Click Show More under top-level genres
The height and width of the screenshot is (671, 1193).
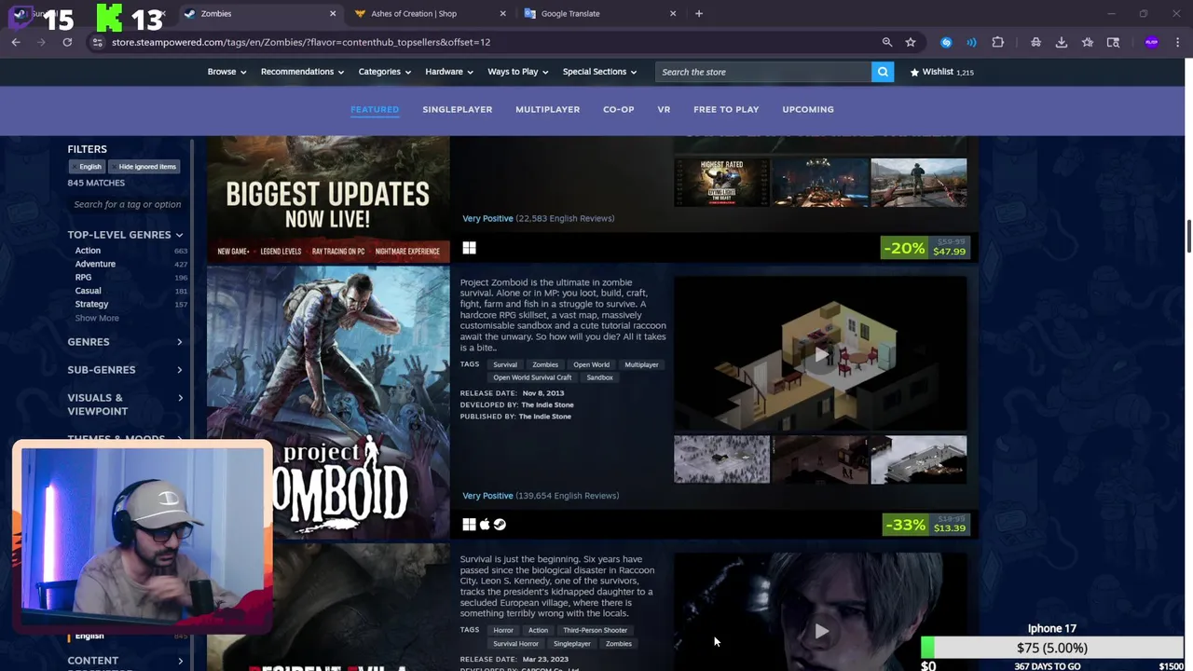97,318
